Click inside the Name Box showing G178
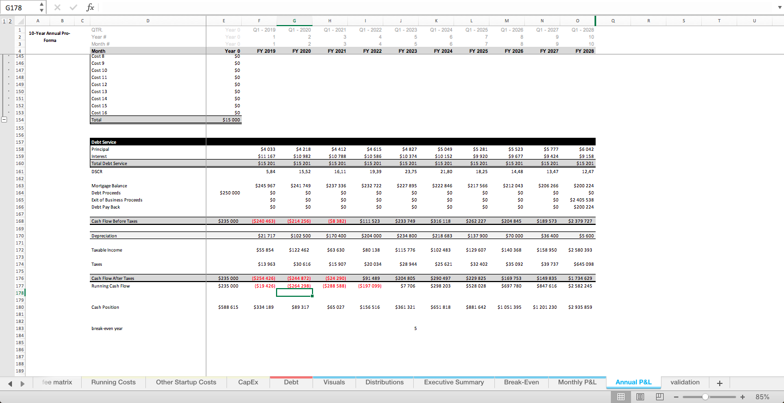Image resolution: width=784 pixels, height=403 pixels. pyautogui.click(x=16, y=7)
